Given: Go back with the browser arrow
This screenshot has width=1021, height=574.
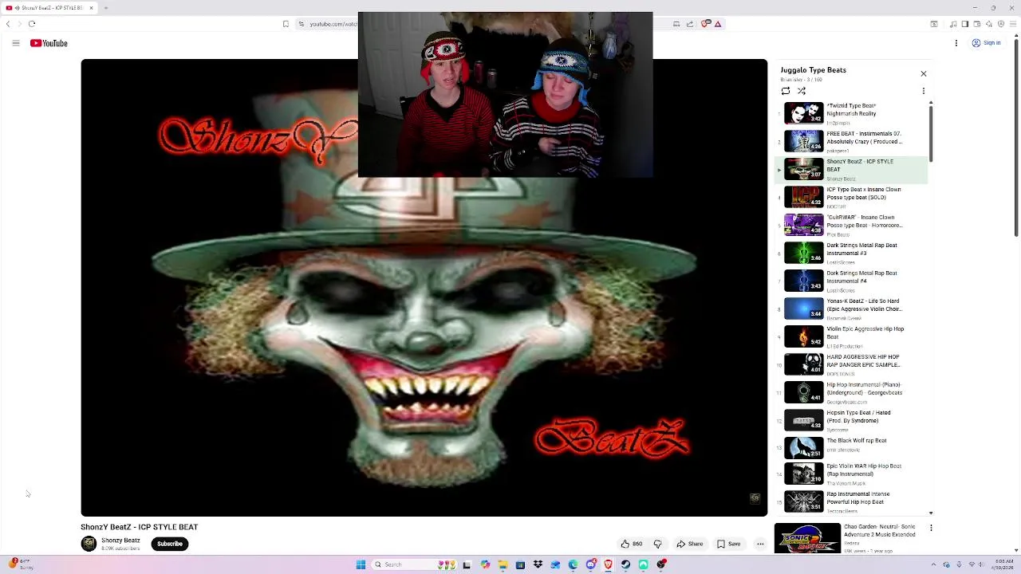Looking at the screenshot, I should pos(8,24).
